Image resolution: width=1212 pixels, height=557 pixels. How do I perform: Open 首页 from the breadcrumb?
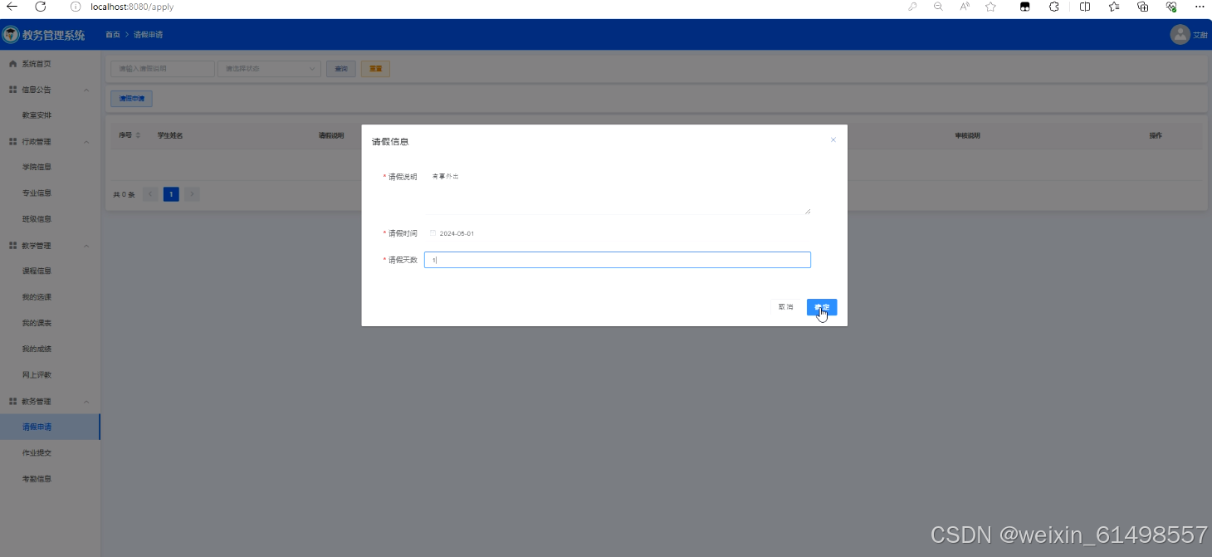pos(112,35)
